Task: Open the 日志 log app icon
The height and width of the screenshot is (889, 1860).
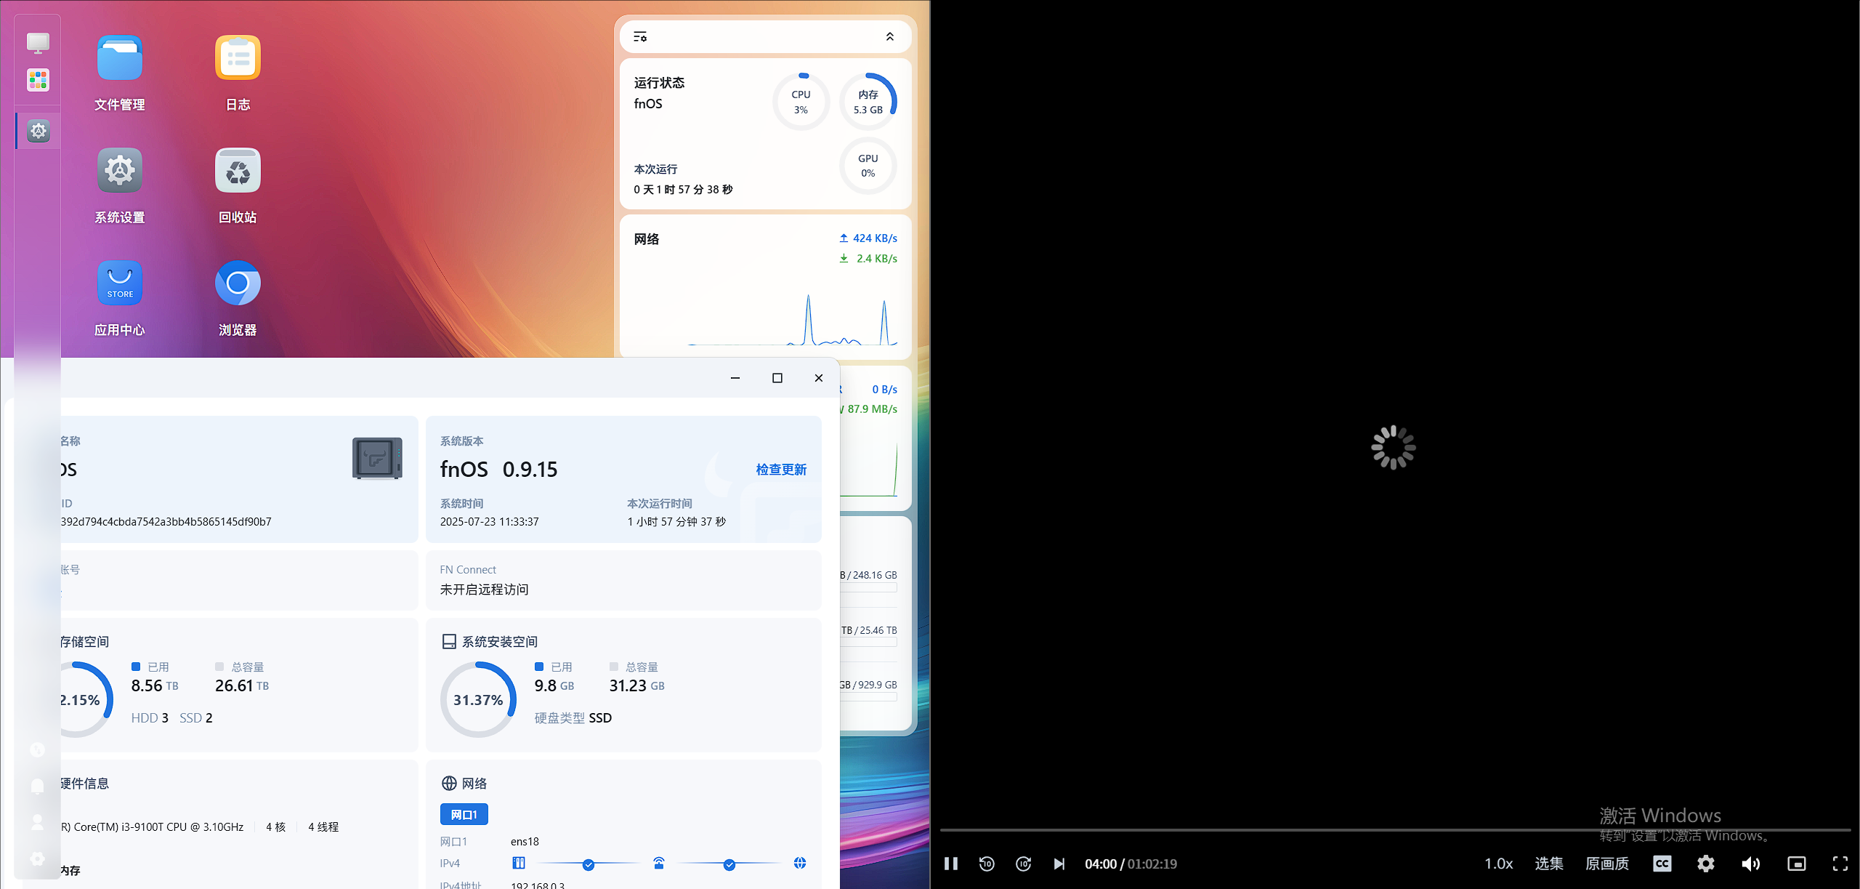Action: [x=238, y=58]
